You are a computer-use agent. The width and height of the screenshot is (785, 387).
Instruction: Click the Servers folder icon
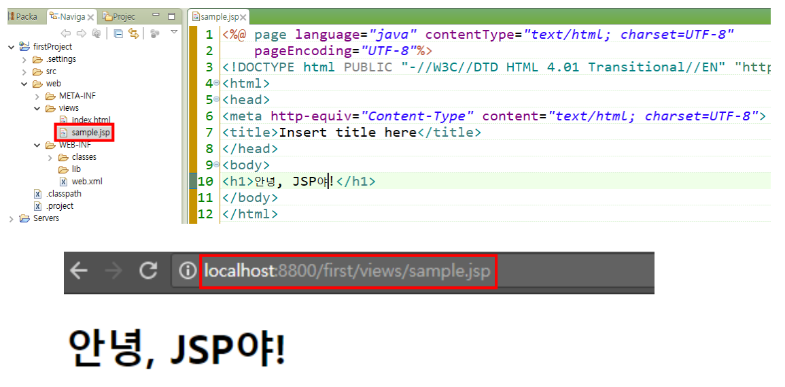pos(24,218)
